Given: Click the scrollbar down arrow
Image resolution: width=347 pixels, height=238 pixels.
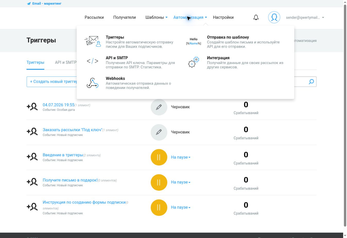Looking at the screenshot, I should [x=345, y=235].
